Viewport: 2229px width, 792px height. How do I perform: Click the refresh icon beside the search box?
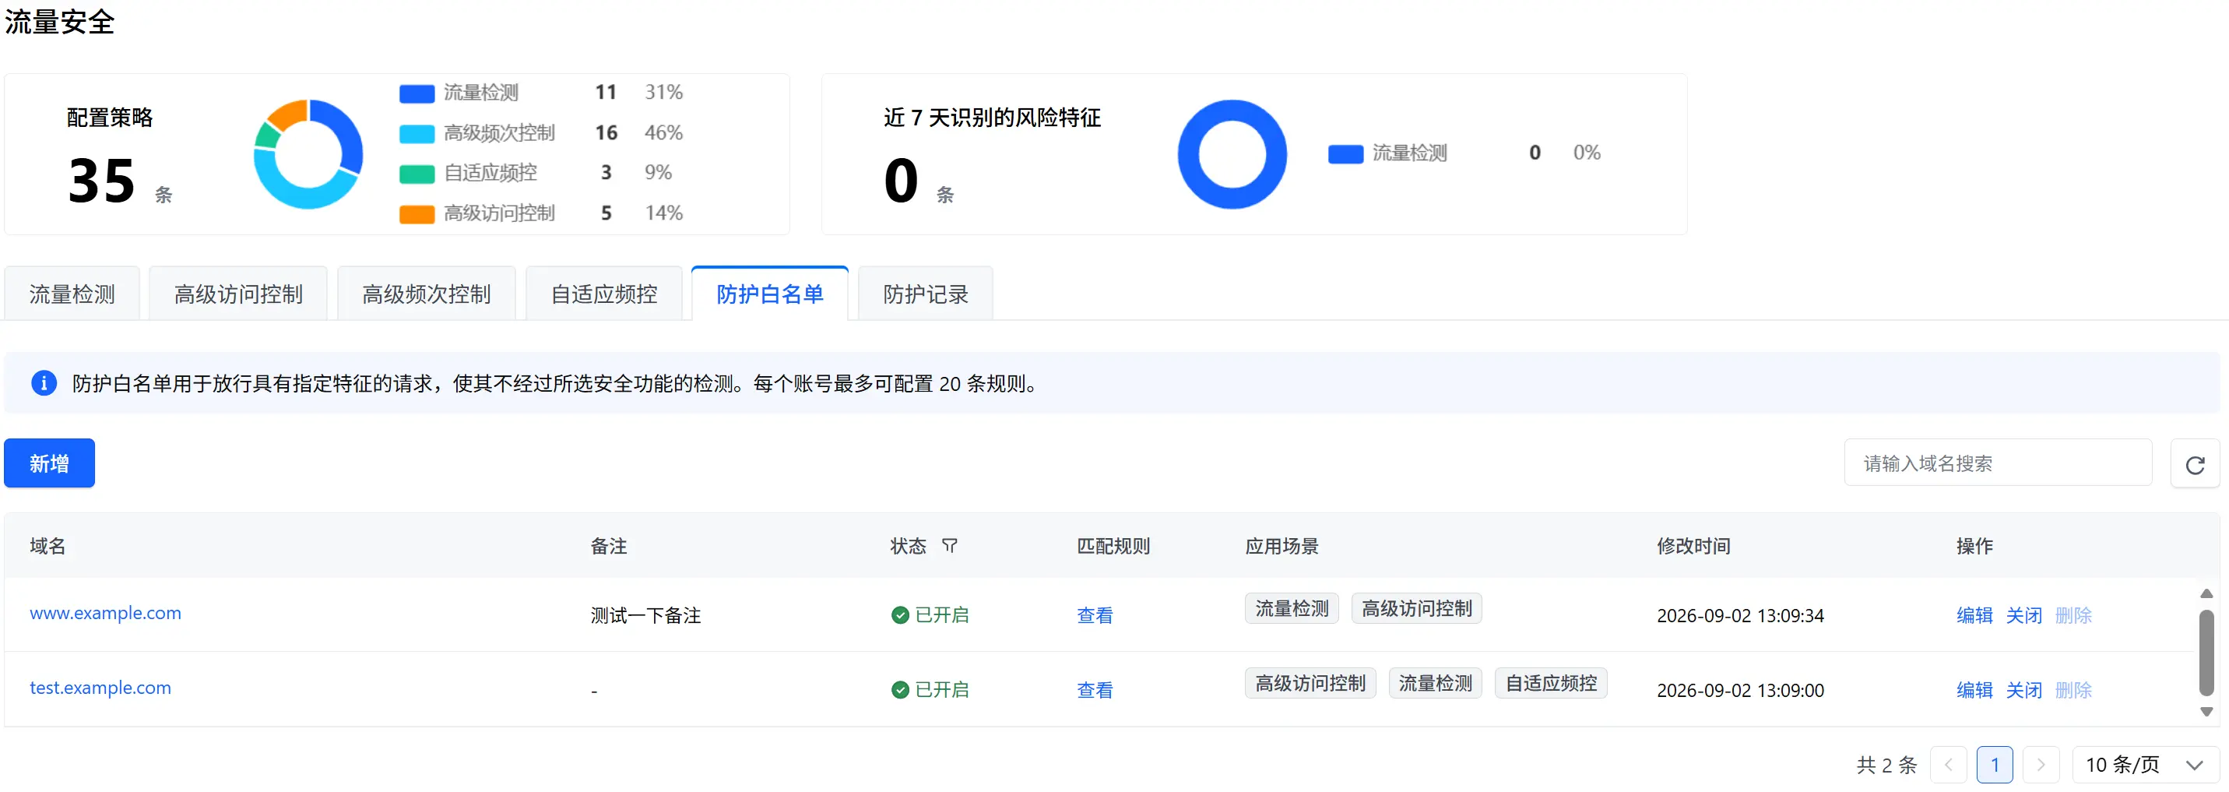pos(2195,464)
